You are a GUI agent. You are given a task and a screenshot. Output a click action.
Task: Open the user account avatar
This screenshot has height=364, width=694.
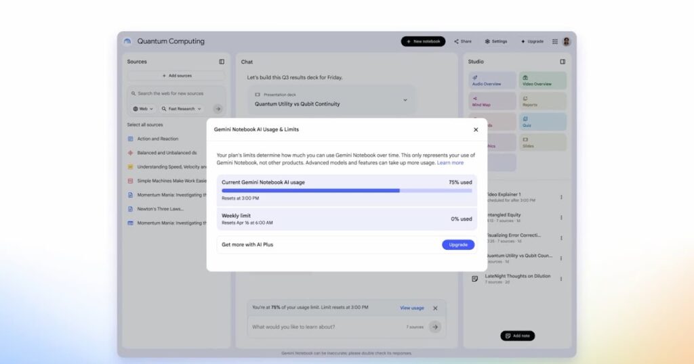click(x=567, y=41)
